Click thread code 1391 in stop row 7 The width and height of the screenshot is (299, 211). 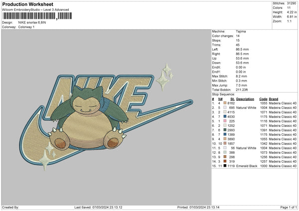tap(264, 130)
